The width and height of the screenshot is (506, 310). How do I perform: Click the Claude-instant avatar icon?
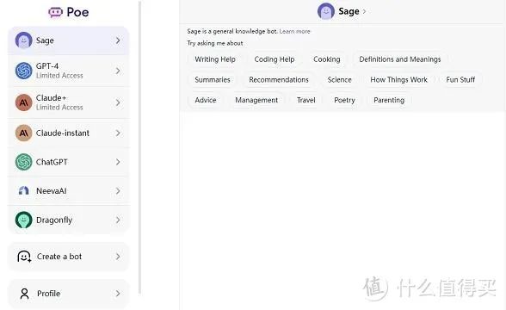[x=23, y=133]
